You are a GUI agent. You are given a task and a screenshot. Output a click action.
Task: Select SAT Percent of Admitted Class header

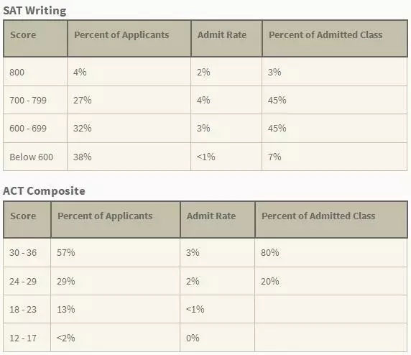click(335, 39)
